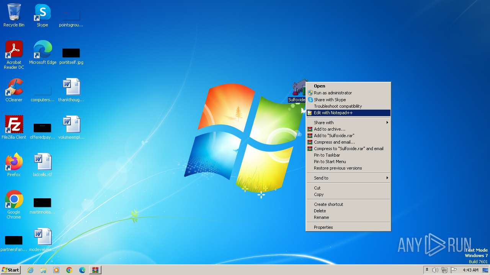
Task: Launch Google Chrome desktop shortcut
Action: click(x=14, y=205)
